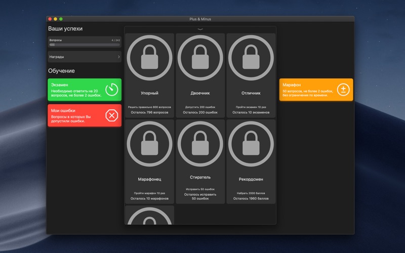Click the Обучение heading
The image size is (405, 253).
coord(61,71)
